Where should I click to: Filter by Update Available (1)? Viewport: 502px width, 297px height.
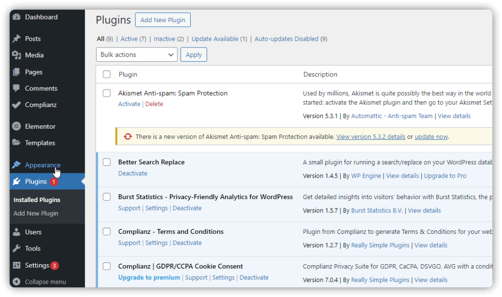click(219, 39)
